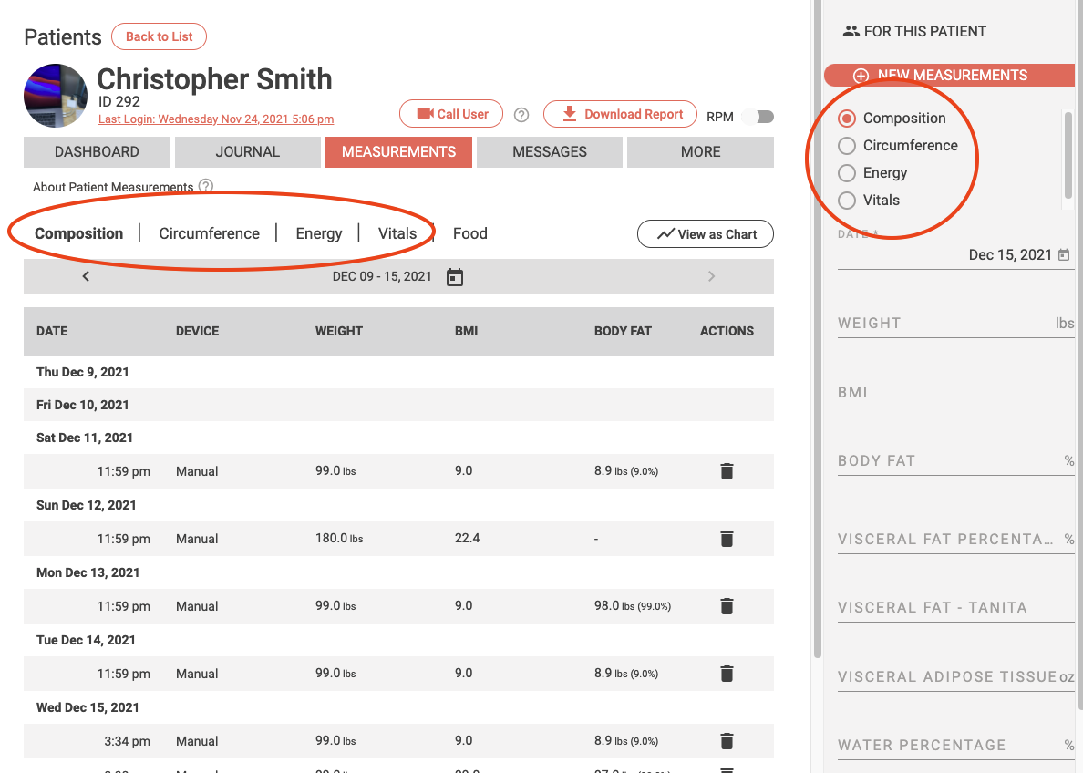Image resolution: width=1083 pixels, height=773 pixels.
Task: Click the DEVICE column header
Action: [197, 331]
